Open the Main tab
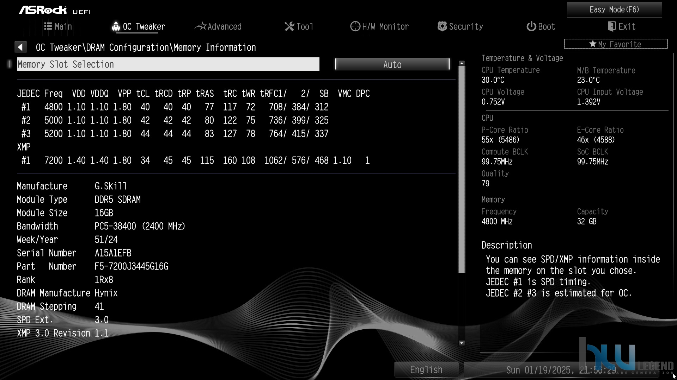The width and height of the screenshot is (677, 380). point(58,26)
